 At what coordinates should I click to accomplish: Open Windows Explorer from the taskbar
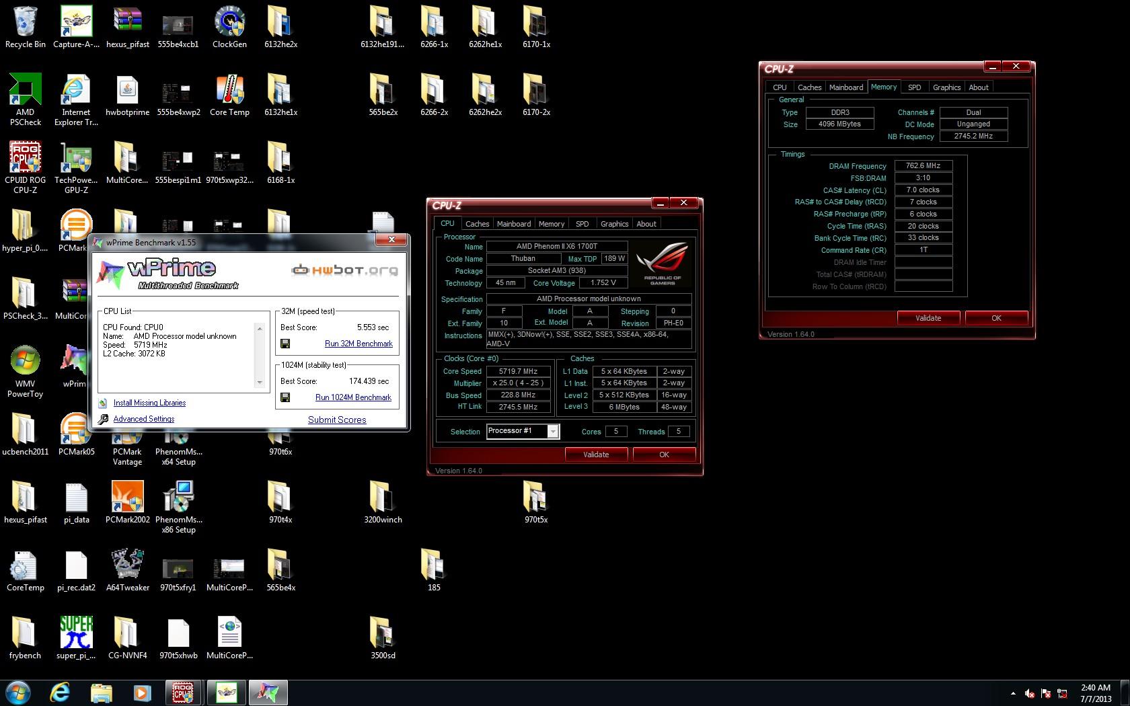click(x=101, y=692)
